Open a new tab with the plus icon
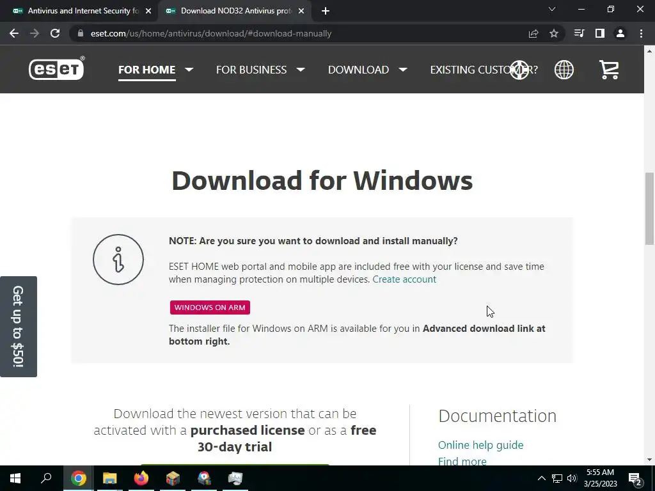Screen dimensions: 655x491 point(326,11)
